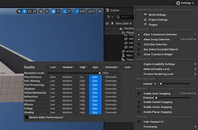Enable Socket Snapping checkbox
The width and height of the screenshot is (198, 130).
pyautogui.click(x=139, y=102)
